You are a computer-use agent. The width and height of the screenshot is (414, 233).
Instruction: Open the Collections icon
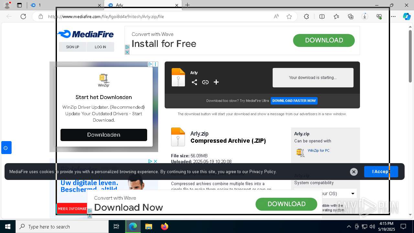tap(351, 17)
